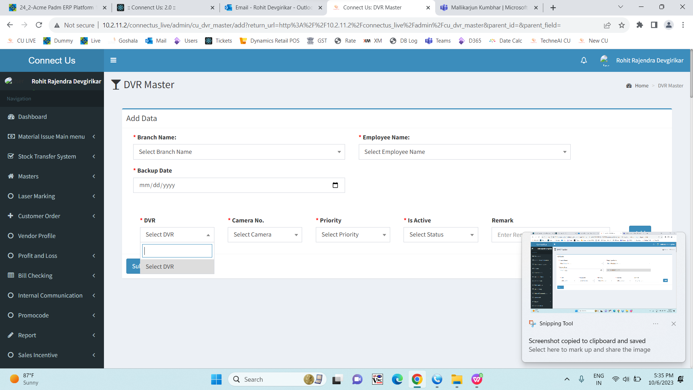
Task: Click the share page icon in address bar
Action: (607, 25)
